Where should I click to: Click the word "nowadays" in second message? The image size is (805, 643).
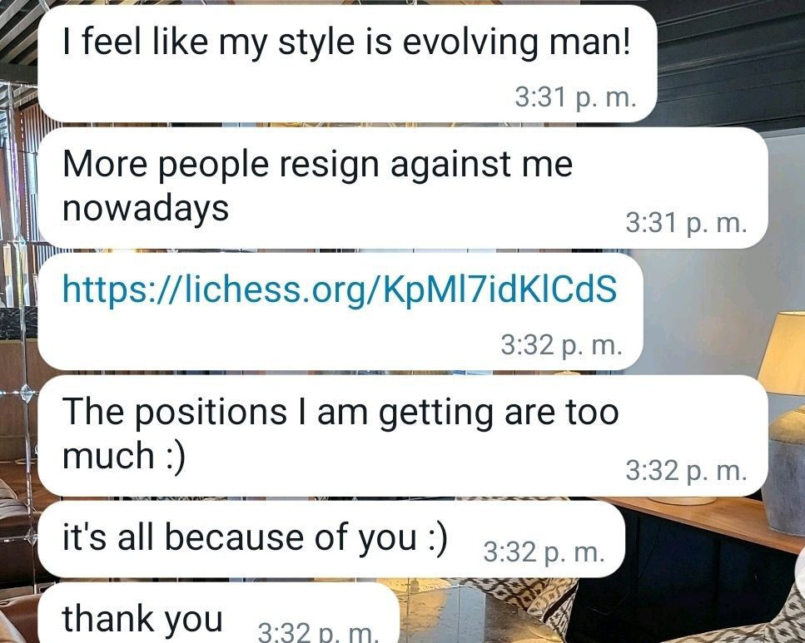(146, 208)
